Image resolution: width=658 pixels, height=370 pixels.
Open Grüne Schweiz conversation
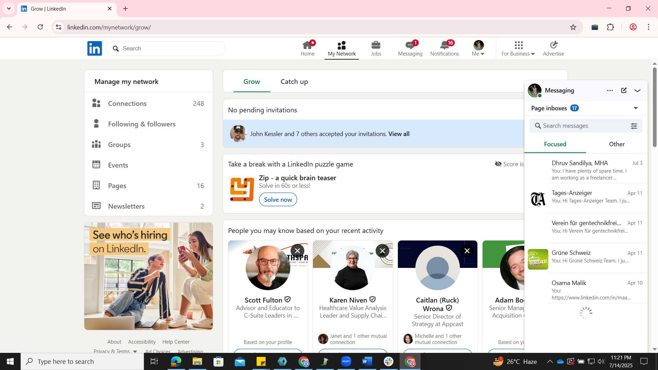(x=586, y=258)
